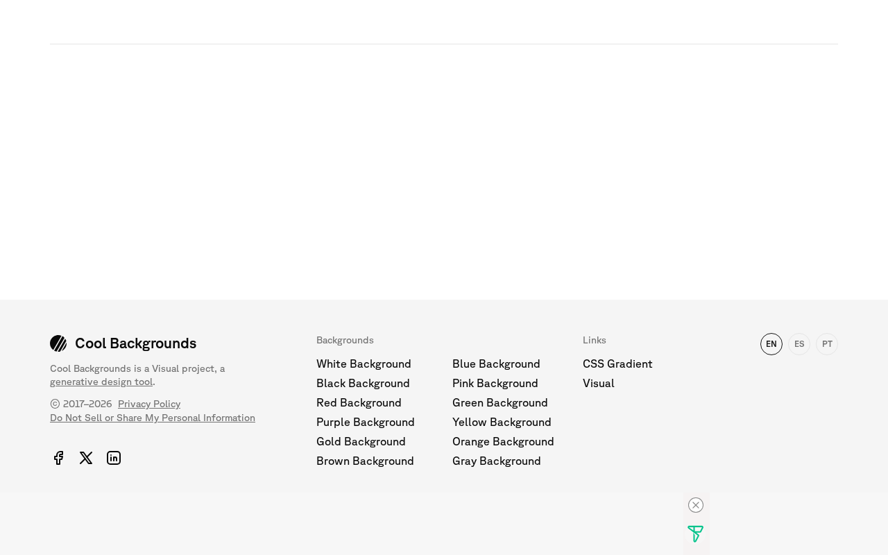Open Do Not Sell or Share My Personal Information
This screenshot has width=888, height=555.
tap(153, 418)
